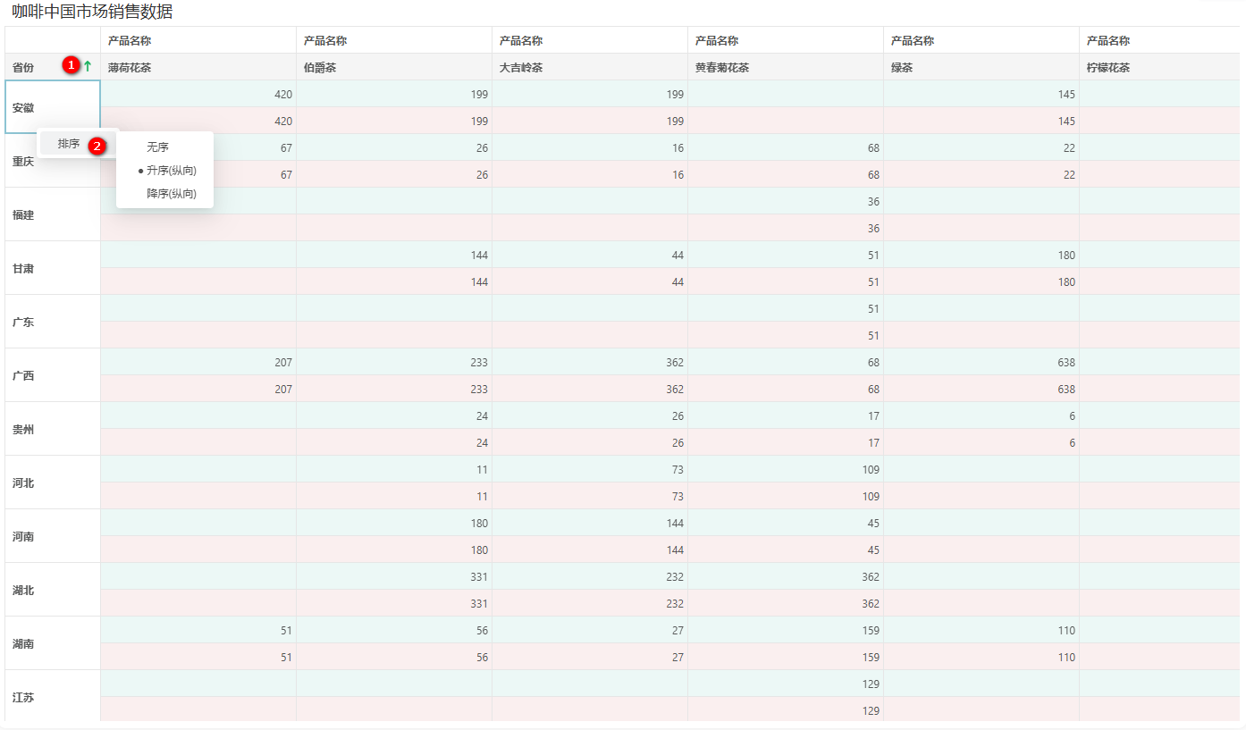
Task: Click the title 咖啡中国市场销售数据
Action: pyautogui.click(x=92, y=12)
